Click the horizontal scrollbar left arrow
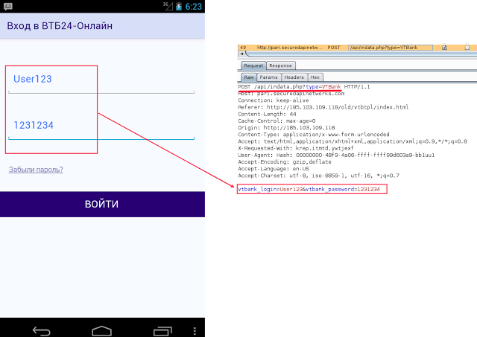Viewport: 477px width, 337px height. tap(241, 54)
